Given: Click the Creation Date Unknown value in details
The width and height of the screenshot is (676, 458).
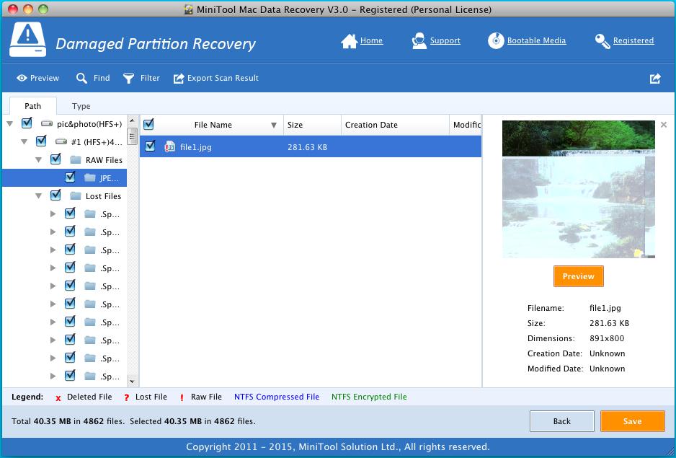Looking at the screenshot, I should pos(607,353).
